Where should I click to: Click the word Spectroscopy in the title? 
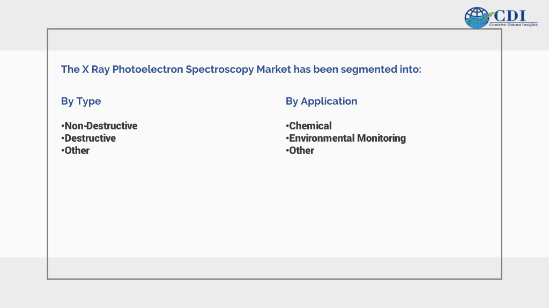coord(220,70)
